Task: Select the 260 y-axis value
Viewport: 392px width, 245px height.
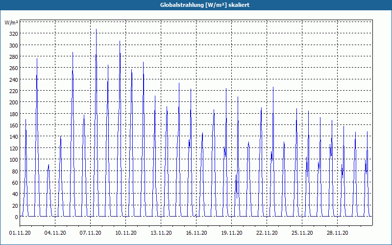Action: (14, 68)
